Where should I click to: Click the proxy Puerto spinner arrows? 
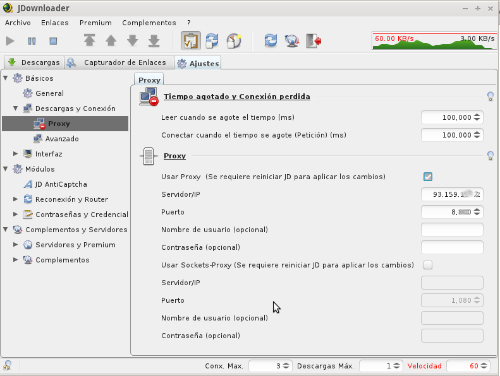tap(477, 212)
